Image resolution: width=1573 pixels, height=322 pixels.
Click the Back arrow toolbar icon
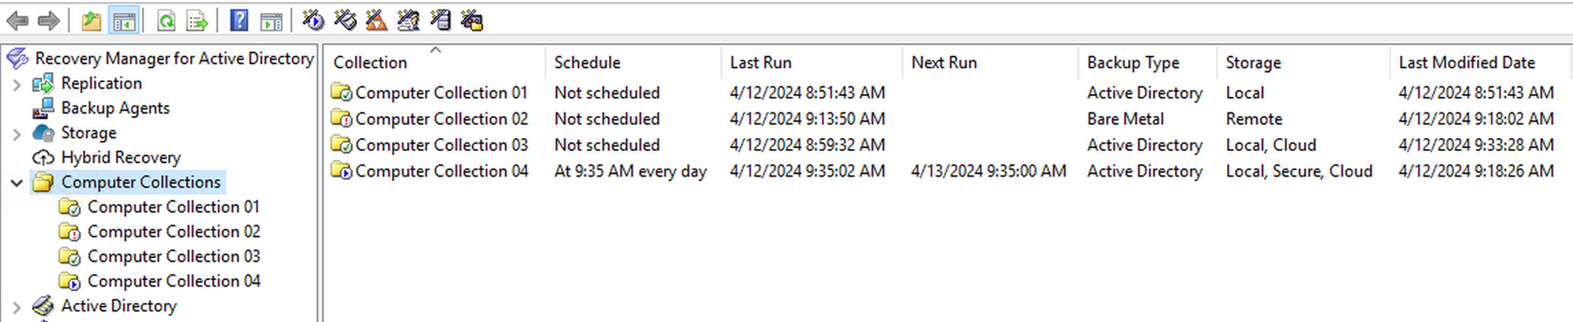click(17, 21)
